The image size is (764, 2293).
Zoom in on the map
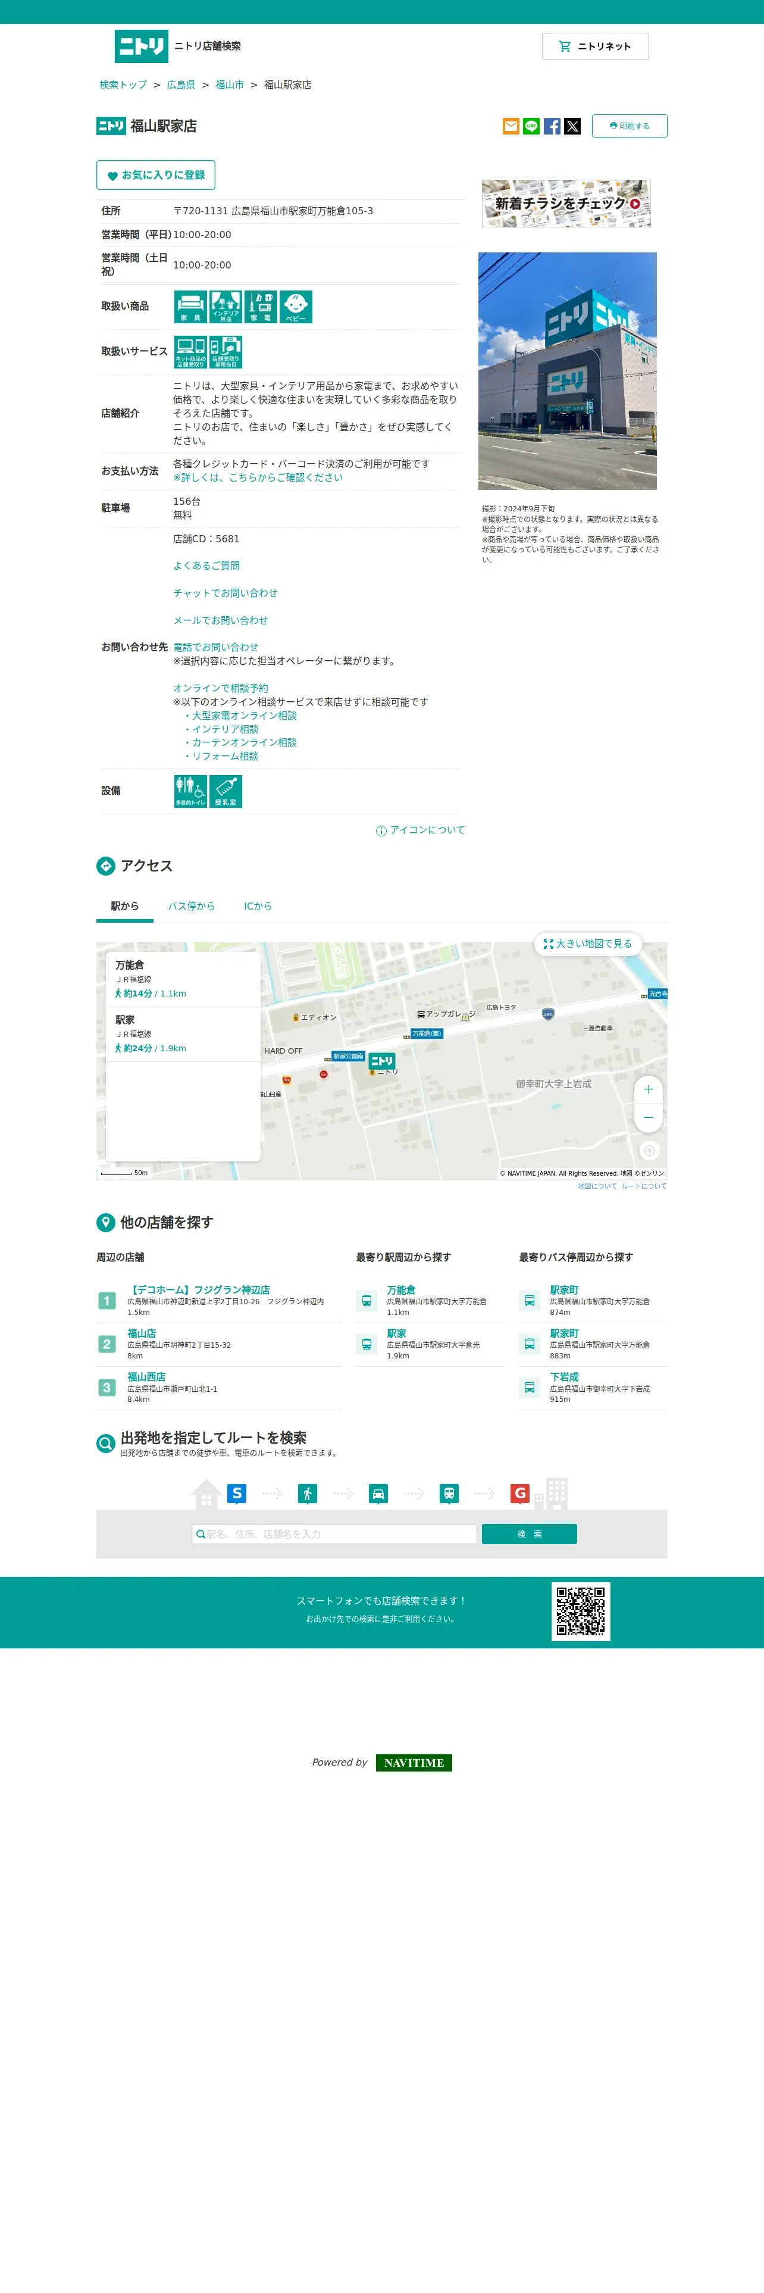click(x=649, y=1089)
